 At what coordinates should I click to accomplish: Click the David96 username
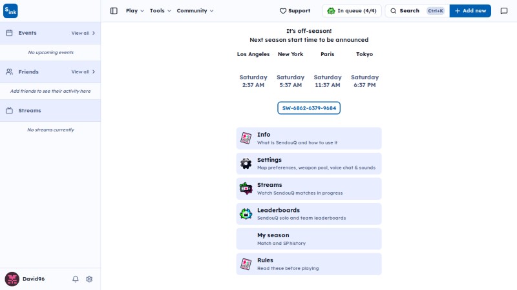[x=34, y=279]
